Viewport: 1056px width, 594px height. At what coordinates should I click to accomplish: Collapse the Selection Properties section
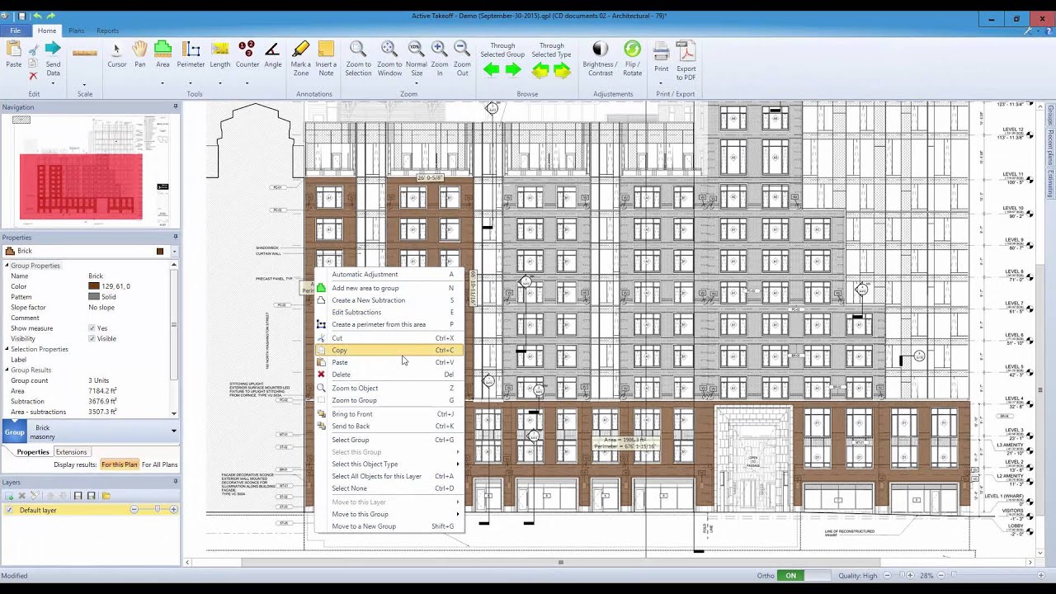[x=7, y=349]
